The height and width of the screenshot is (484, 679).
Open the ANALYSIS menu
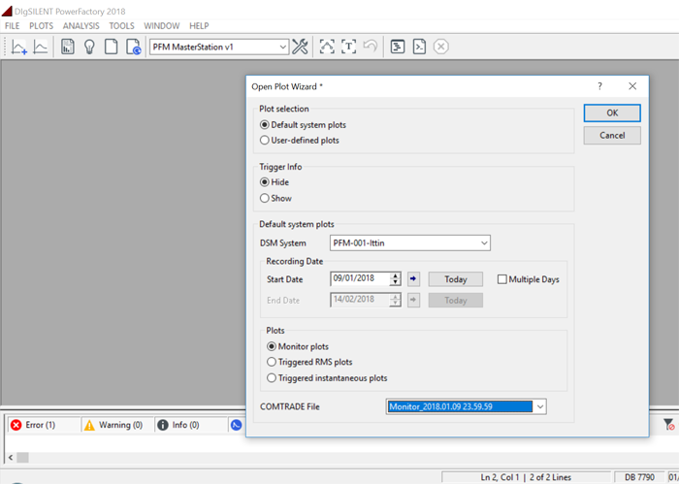[x=81, y=25]
